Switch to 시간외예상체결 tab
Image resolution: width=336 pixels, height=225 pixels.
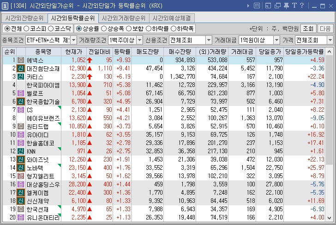(x=172, y=18)
